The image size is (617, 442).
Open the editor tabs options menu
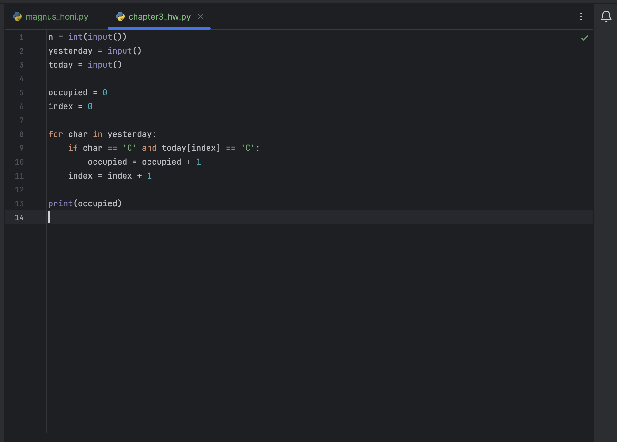pos(581,16)
